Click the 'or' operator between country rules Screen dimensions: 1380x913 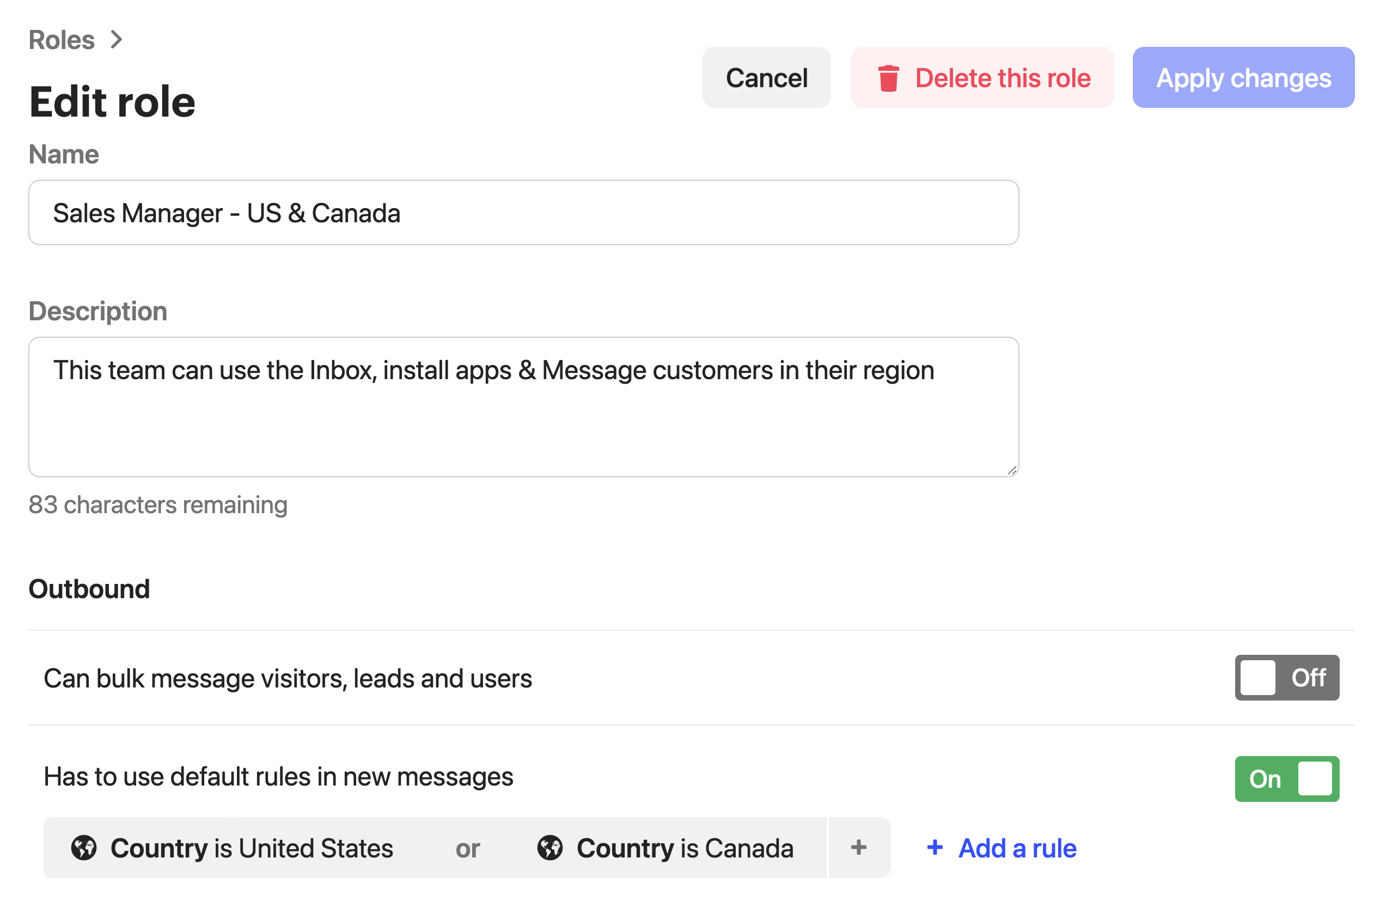click(x=467, y=848)
